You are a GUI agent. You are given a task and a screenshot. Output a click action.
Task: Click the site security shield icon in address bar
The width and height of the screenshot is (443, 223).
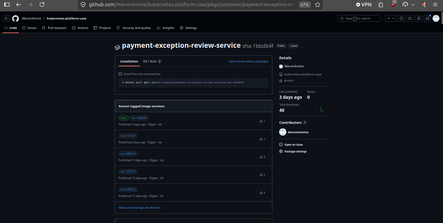coord(83,5)
